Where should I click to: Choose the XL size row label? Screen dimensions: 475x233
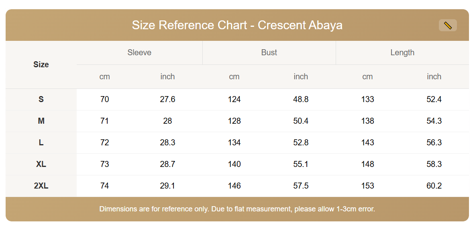click(41, 164)
